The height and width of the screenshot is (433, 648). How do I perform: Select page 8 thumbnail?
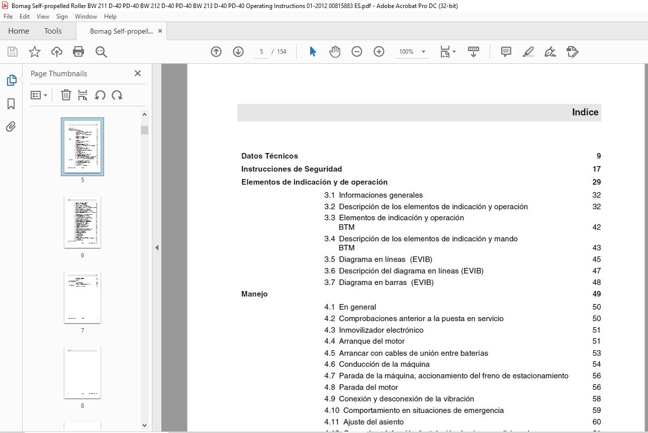coord(82,372)
